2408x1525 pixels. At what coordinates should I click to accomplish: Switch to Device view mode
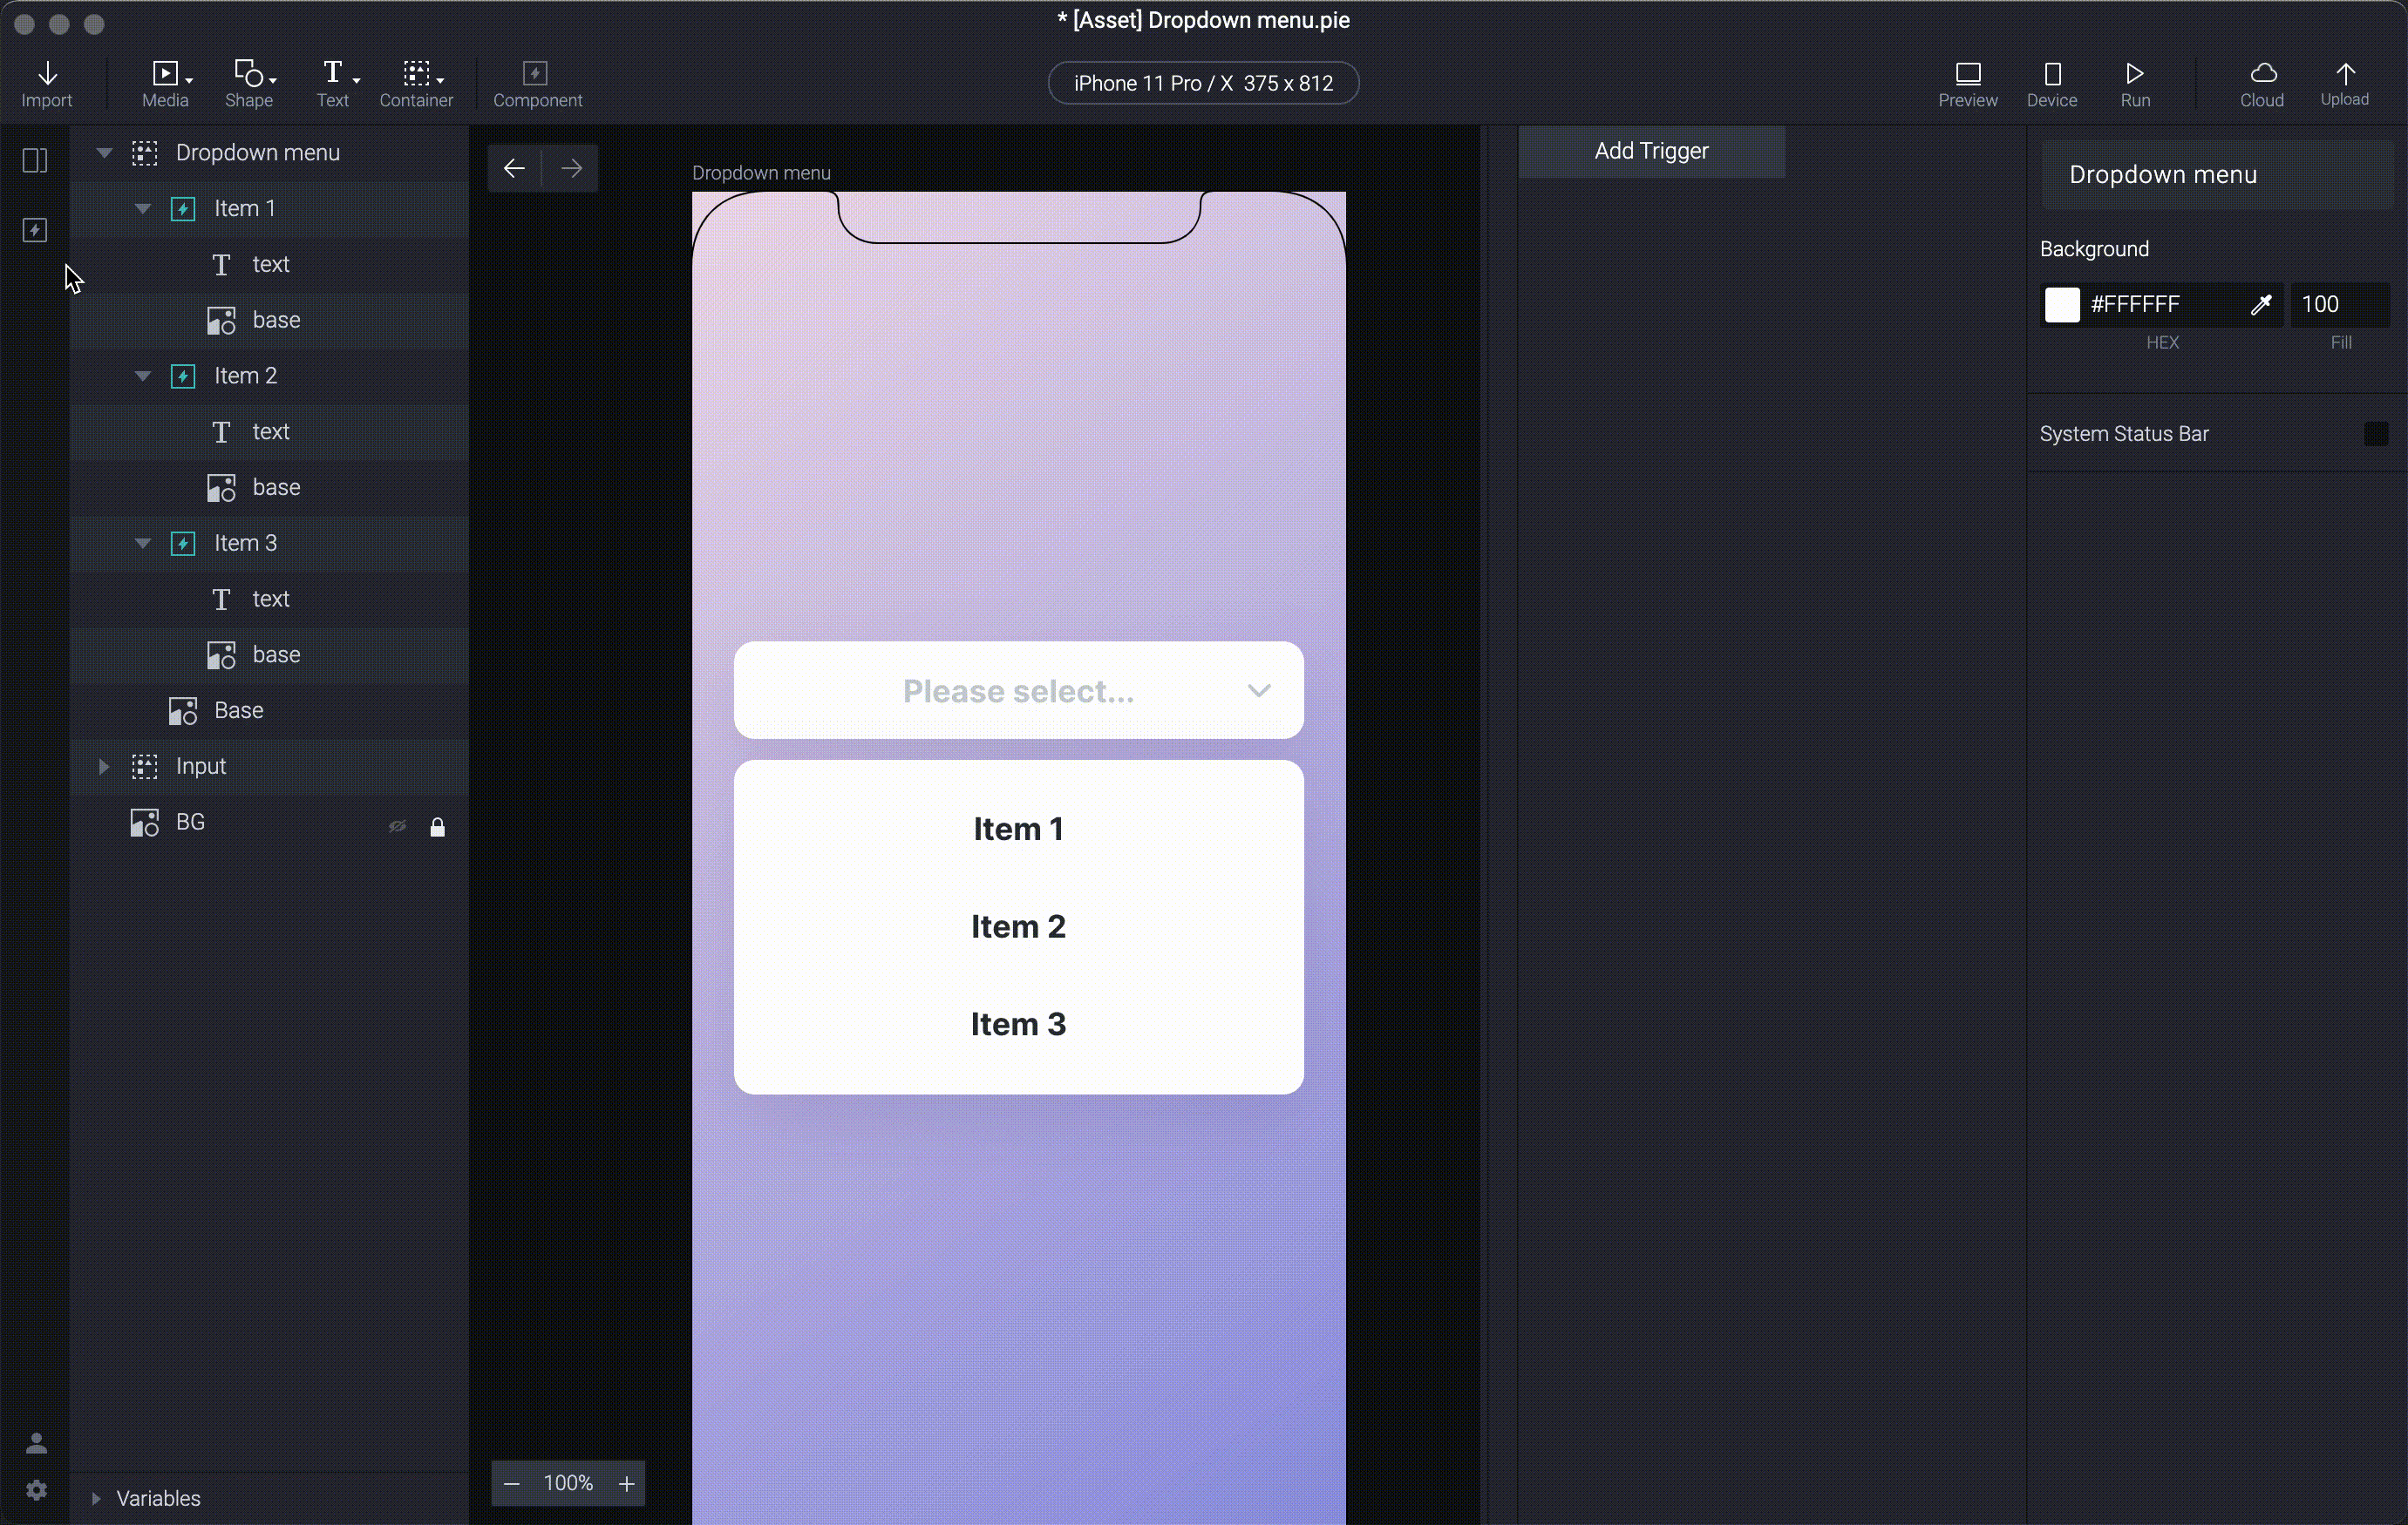(x=2050, y=83)
